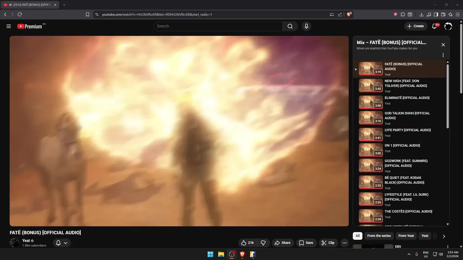Click the address bar URL
The image size is (463, 260).
(157, 14)
